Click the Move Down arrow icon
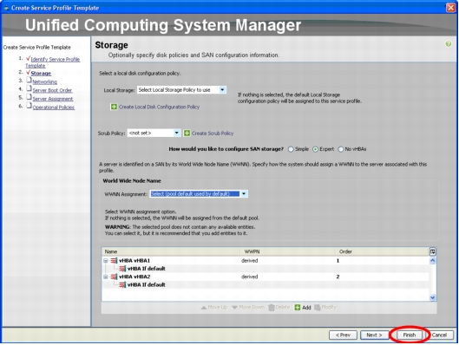Image resolution: width=459 pixels, height=345 pixels. coord(234,308)
